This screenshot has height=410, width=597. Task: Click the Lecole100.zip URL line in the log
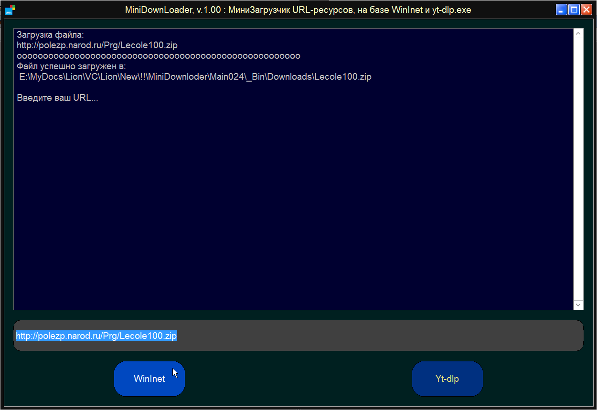tap(97, 45)
